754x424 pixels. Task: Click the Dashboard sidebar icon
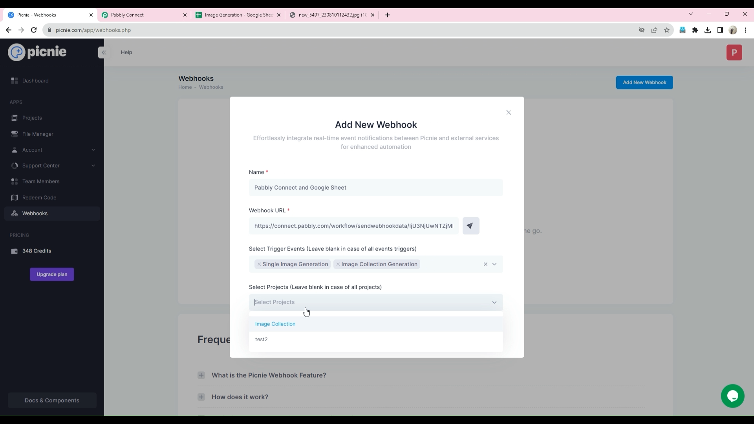[15, 80]
